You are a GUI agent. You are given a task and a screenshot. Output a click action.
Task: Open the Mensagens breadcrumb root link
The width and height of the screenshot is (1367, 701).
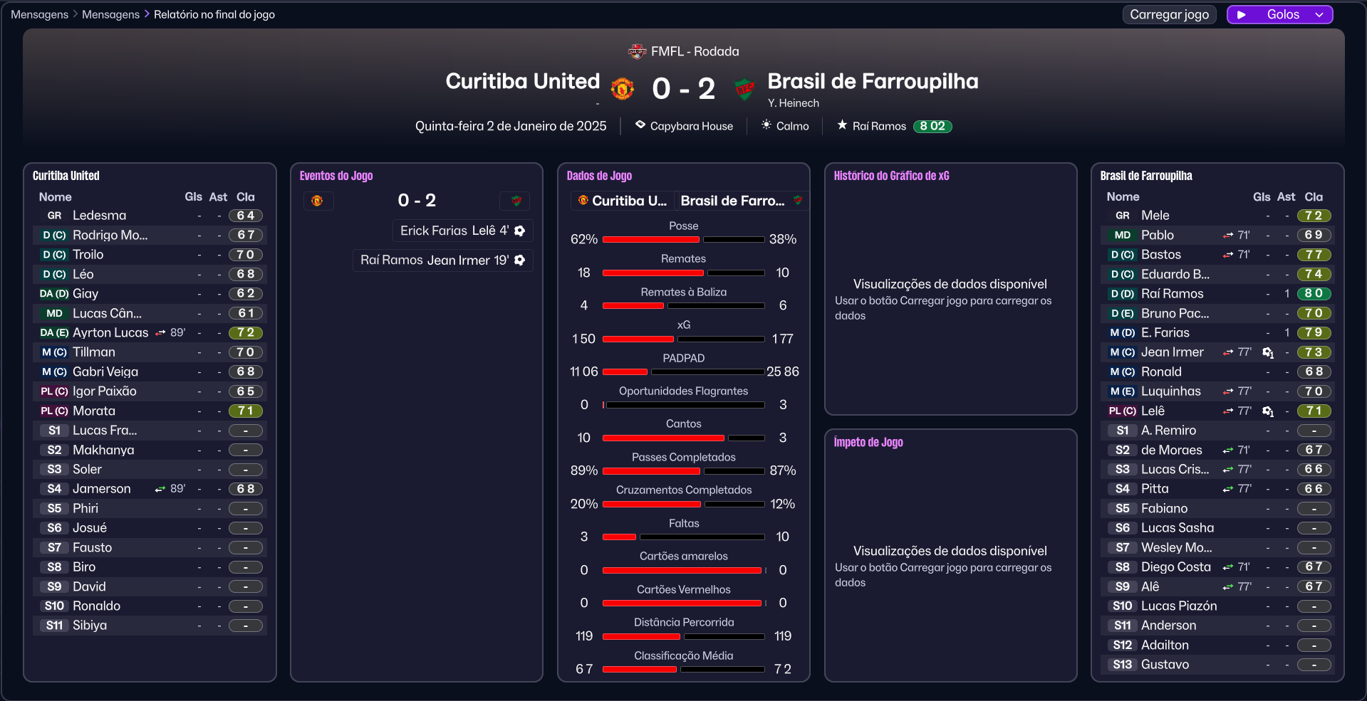point(39,14)
